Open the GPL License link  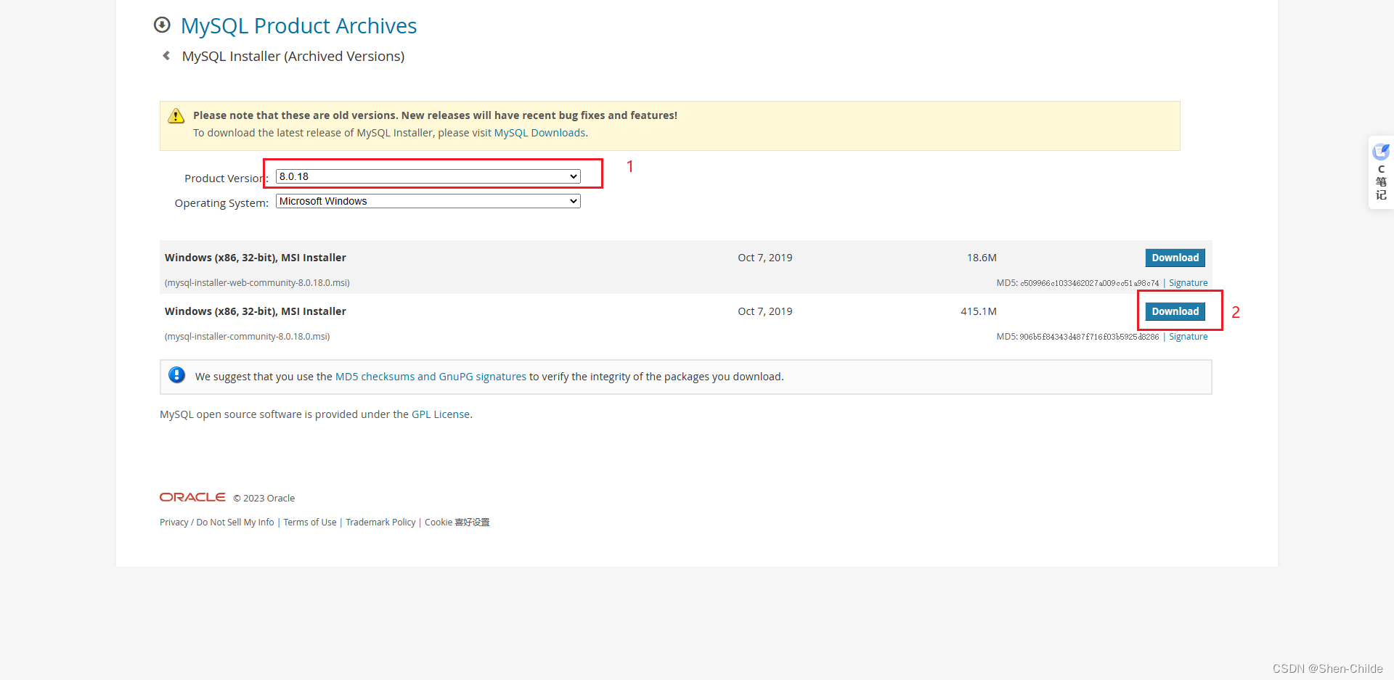(441, 414)
